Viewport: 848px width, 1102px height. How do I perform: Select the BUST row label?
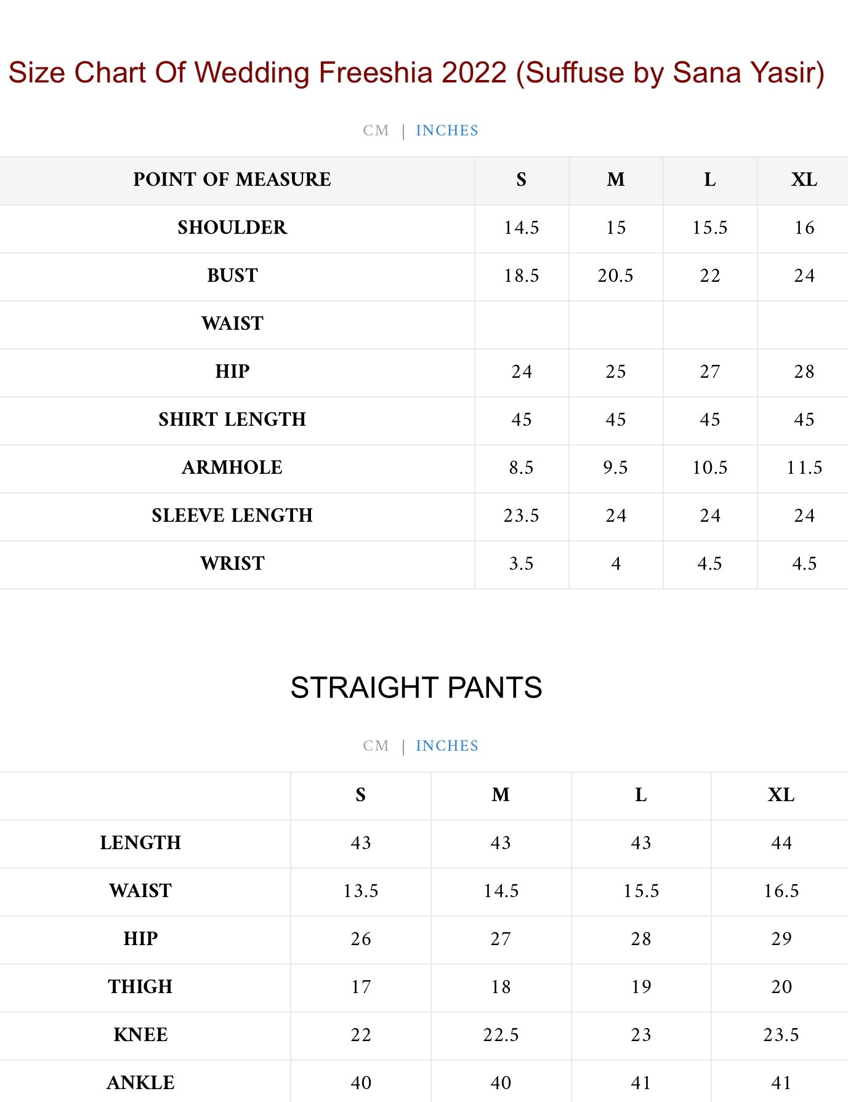232,276
